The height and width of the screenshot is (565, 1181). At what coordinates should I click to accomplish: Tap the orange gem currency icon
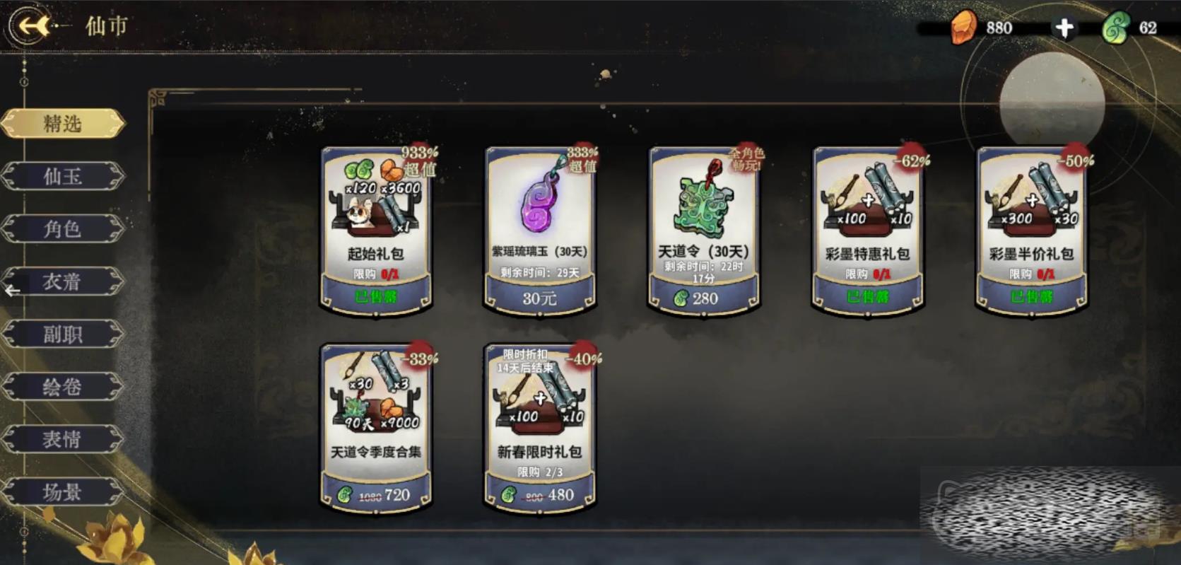(962, 27)
